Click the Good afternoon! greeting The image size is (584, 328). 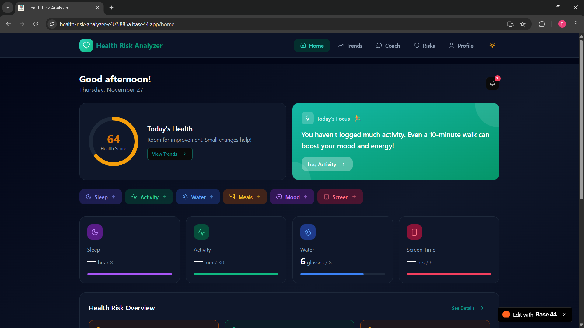115,79
